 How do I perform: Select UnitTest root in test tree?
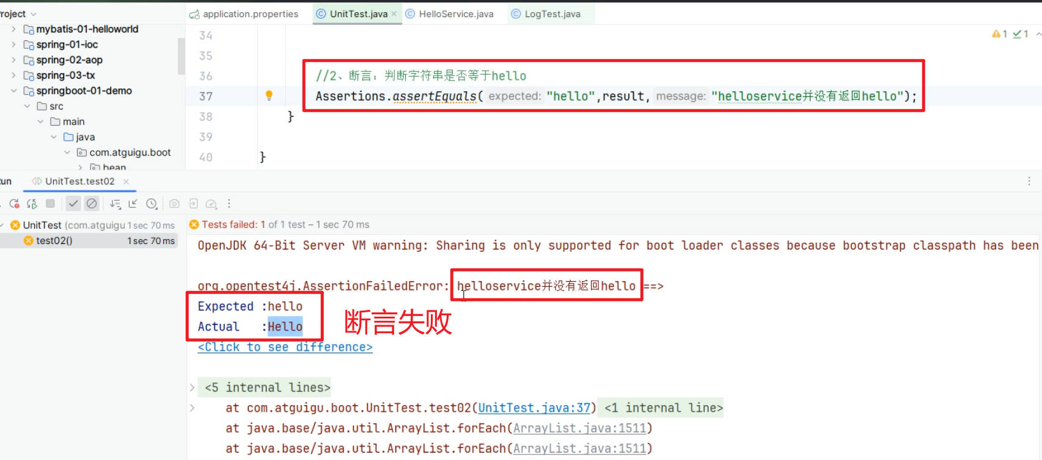pos(42,225)
